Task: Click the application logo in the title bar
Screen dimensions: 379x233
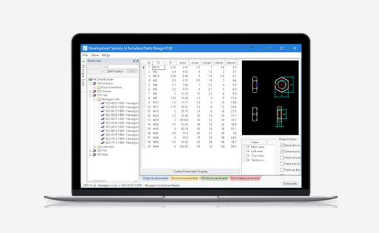Action: (85, 48)
